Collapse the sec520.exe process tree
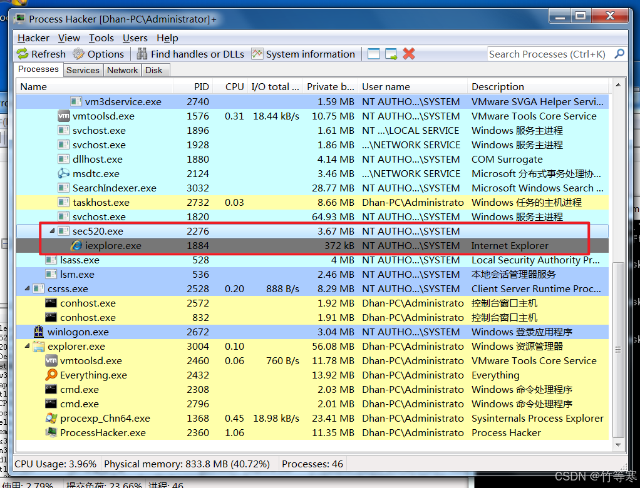 pyautogui.click(x=52, y=231)
